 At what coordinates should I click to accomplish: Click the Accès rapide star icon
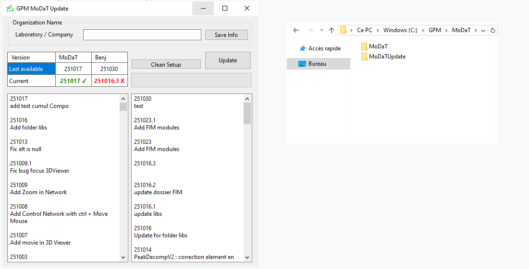pyautogui.click(x=303, y=48)
